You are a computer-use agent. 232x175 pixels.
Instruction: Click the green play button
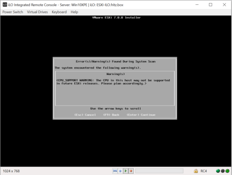(126, 171)
